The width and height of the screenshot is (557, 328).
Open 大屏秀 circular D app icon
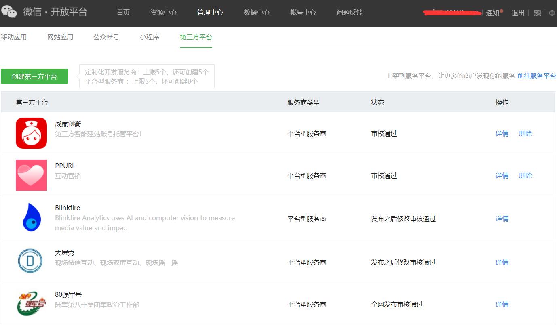pos(30,261)
